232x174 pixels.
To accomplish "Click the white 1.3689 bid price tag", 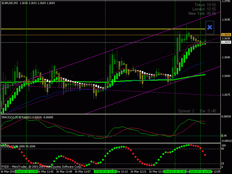I will (x=226, y=42).
